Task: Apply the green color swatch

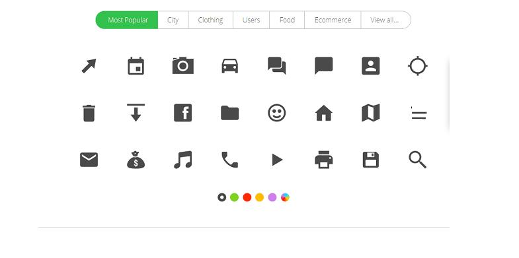Action: (x=234, y=197)
